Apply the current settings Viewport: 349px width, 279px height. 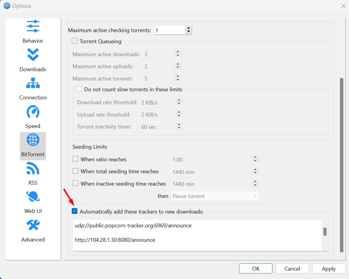[329, 268]
